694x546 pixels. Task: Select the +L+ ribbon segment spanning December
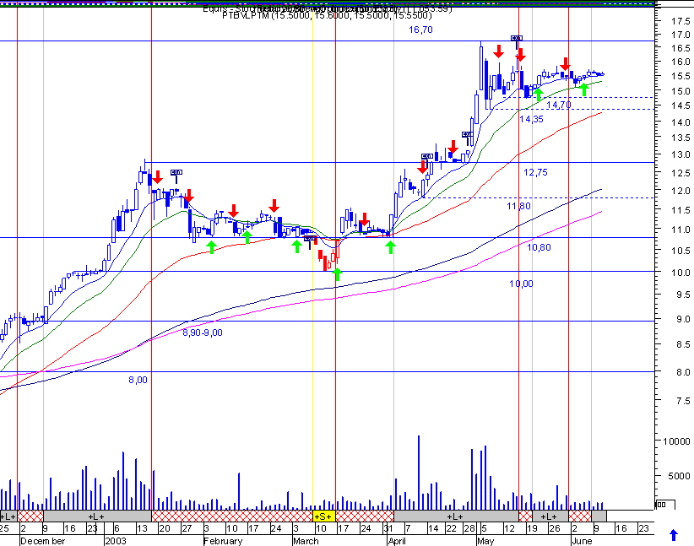click(97, 516)
